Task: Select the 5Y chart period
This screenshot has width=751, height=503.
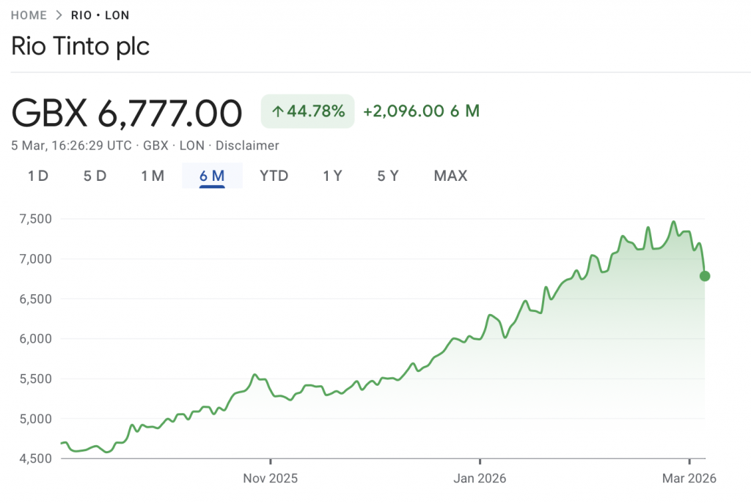Action: coord(388,176)
